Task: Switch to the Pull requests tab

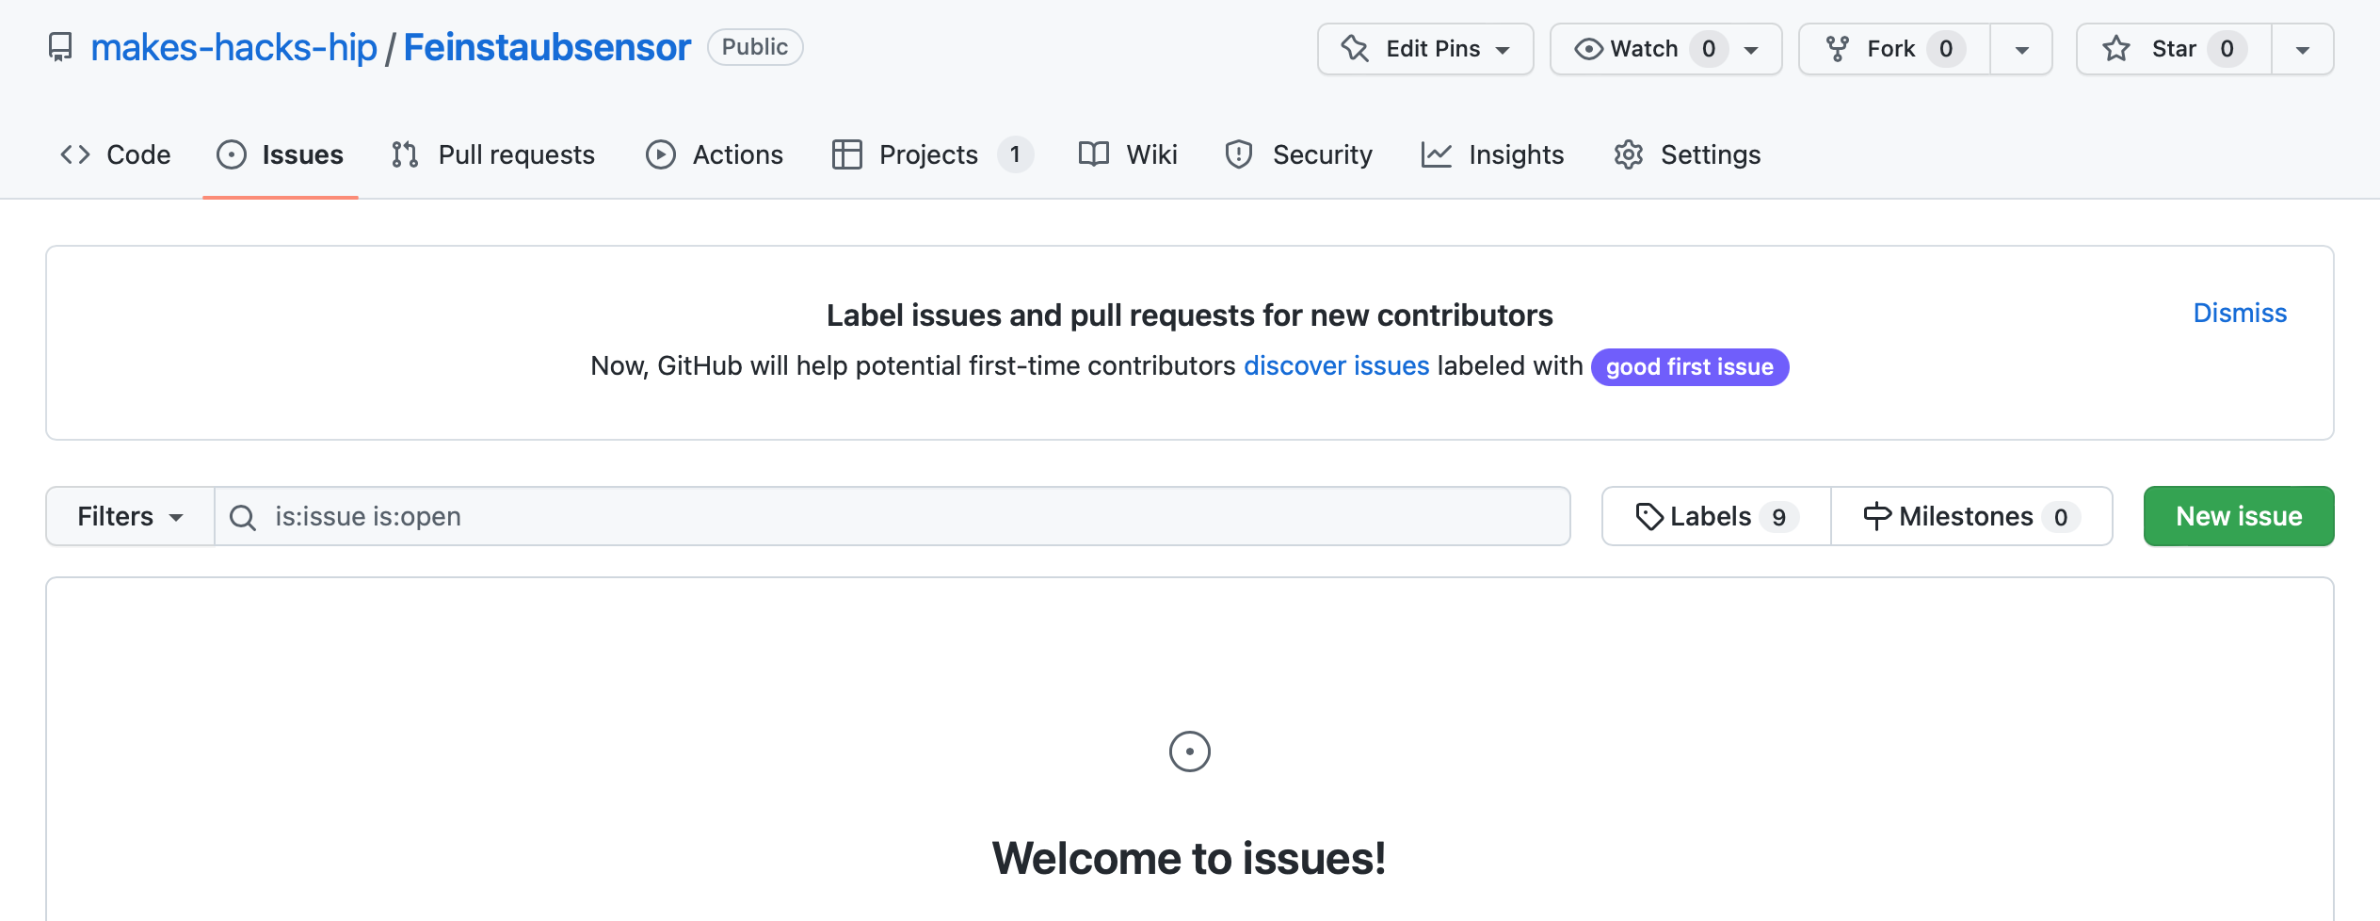Action: click(x=493, y=154)
